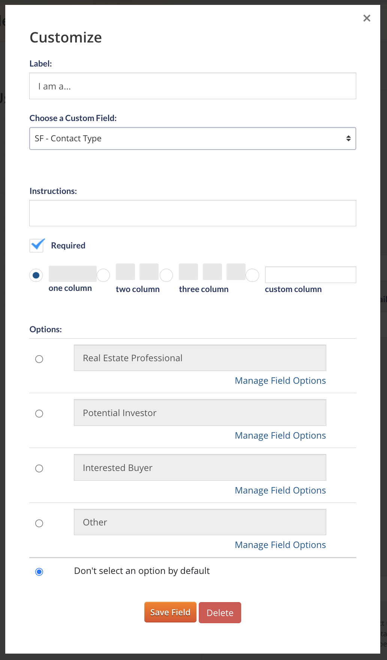This screenshot has width=387, height=660.
Task: Set Interested Buyer as default option
Action: pyautogui.click(x=39, y=468)
